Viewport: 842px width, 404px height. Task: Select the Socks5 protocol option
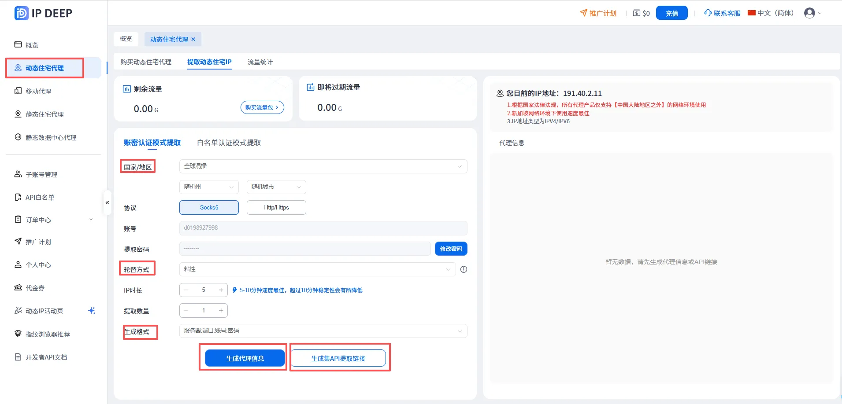coord(209,207)
